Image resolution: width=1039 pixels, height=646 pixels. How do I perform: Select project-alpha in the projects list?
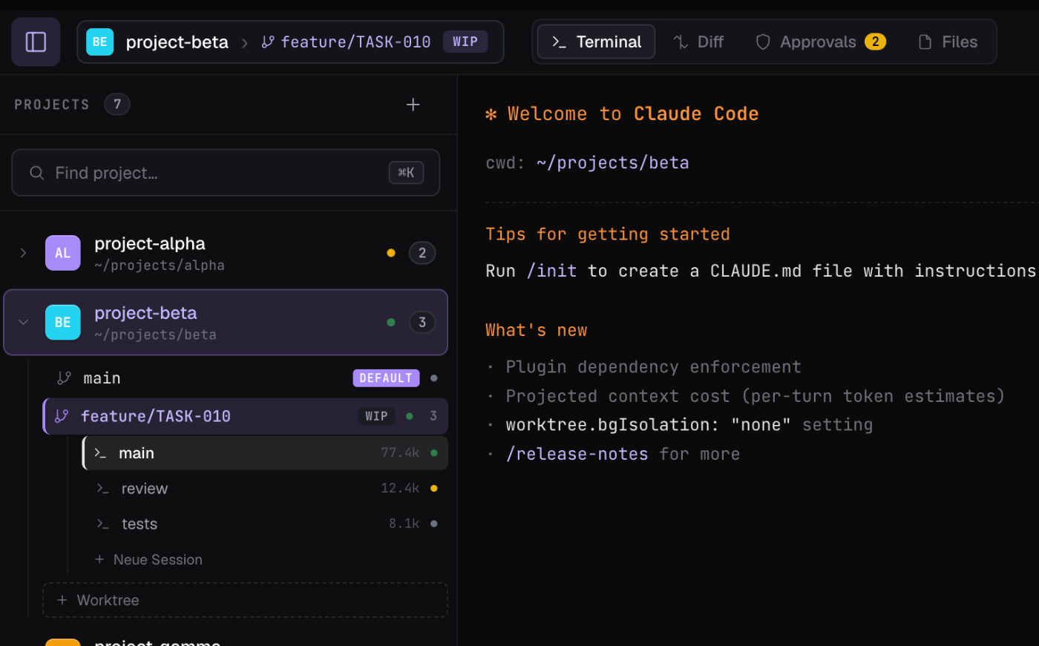(226, 253)
